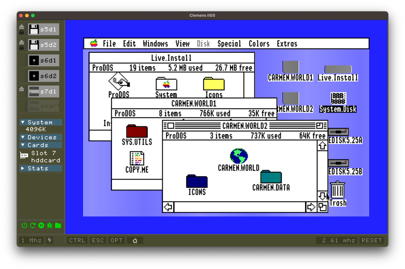Select the blue ICONS folder
The image size is (405, 269).
pyautogui.click(x=197, y=181)
